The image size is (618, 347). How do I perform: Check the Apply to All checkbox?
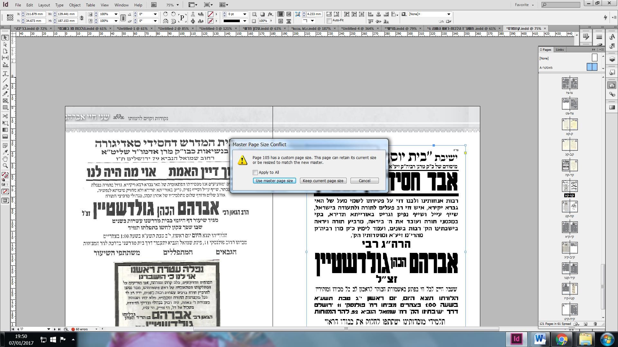coord(255,173)
